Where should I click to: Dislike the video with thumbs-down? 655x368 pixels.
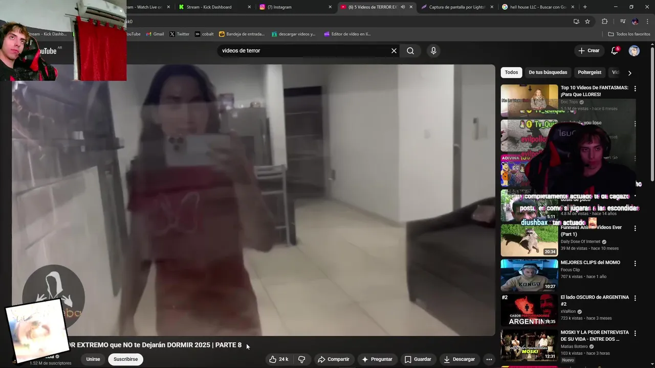pos(301,359)
